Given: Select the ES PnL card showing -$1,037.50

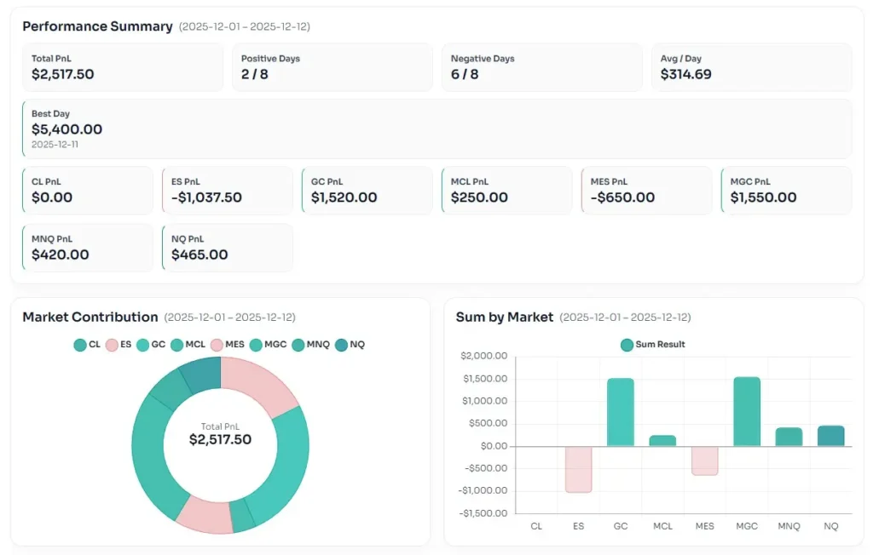Looking at the screenshot, I should [227, 191].
